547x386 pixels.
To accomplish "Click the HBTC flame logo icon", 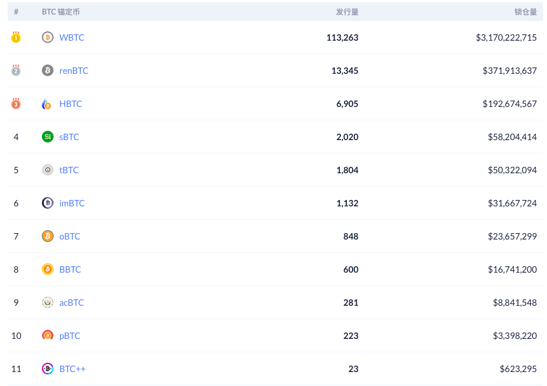I will click(x=47, y=103).
